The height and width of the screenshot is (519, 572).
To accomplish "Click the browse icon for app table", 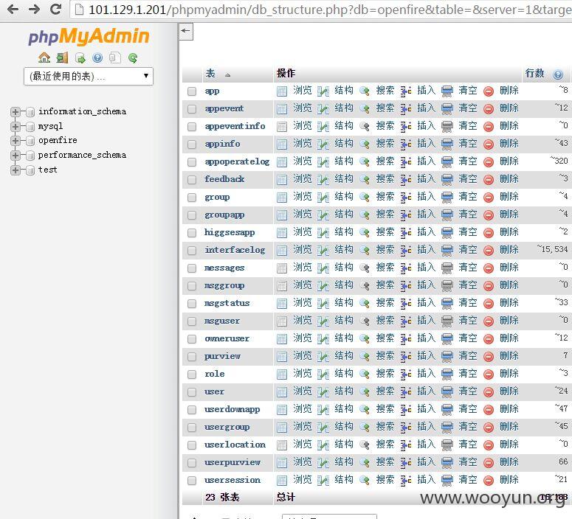I will (282, 91).
